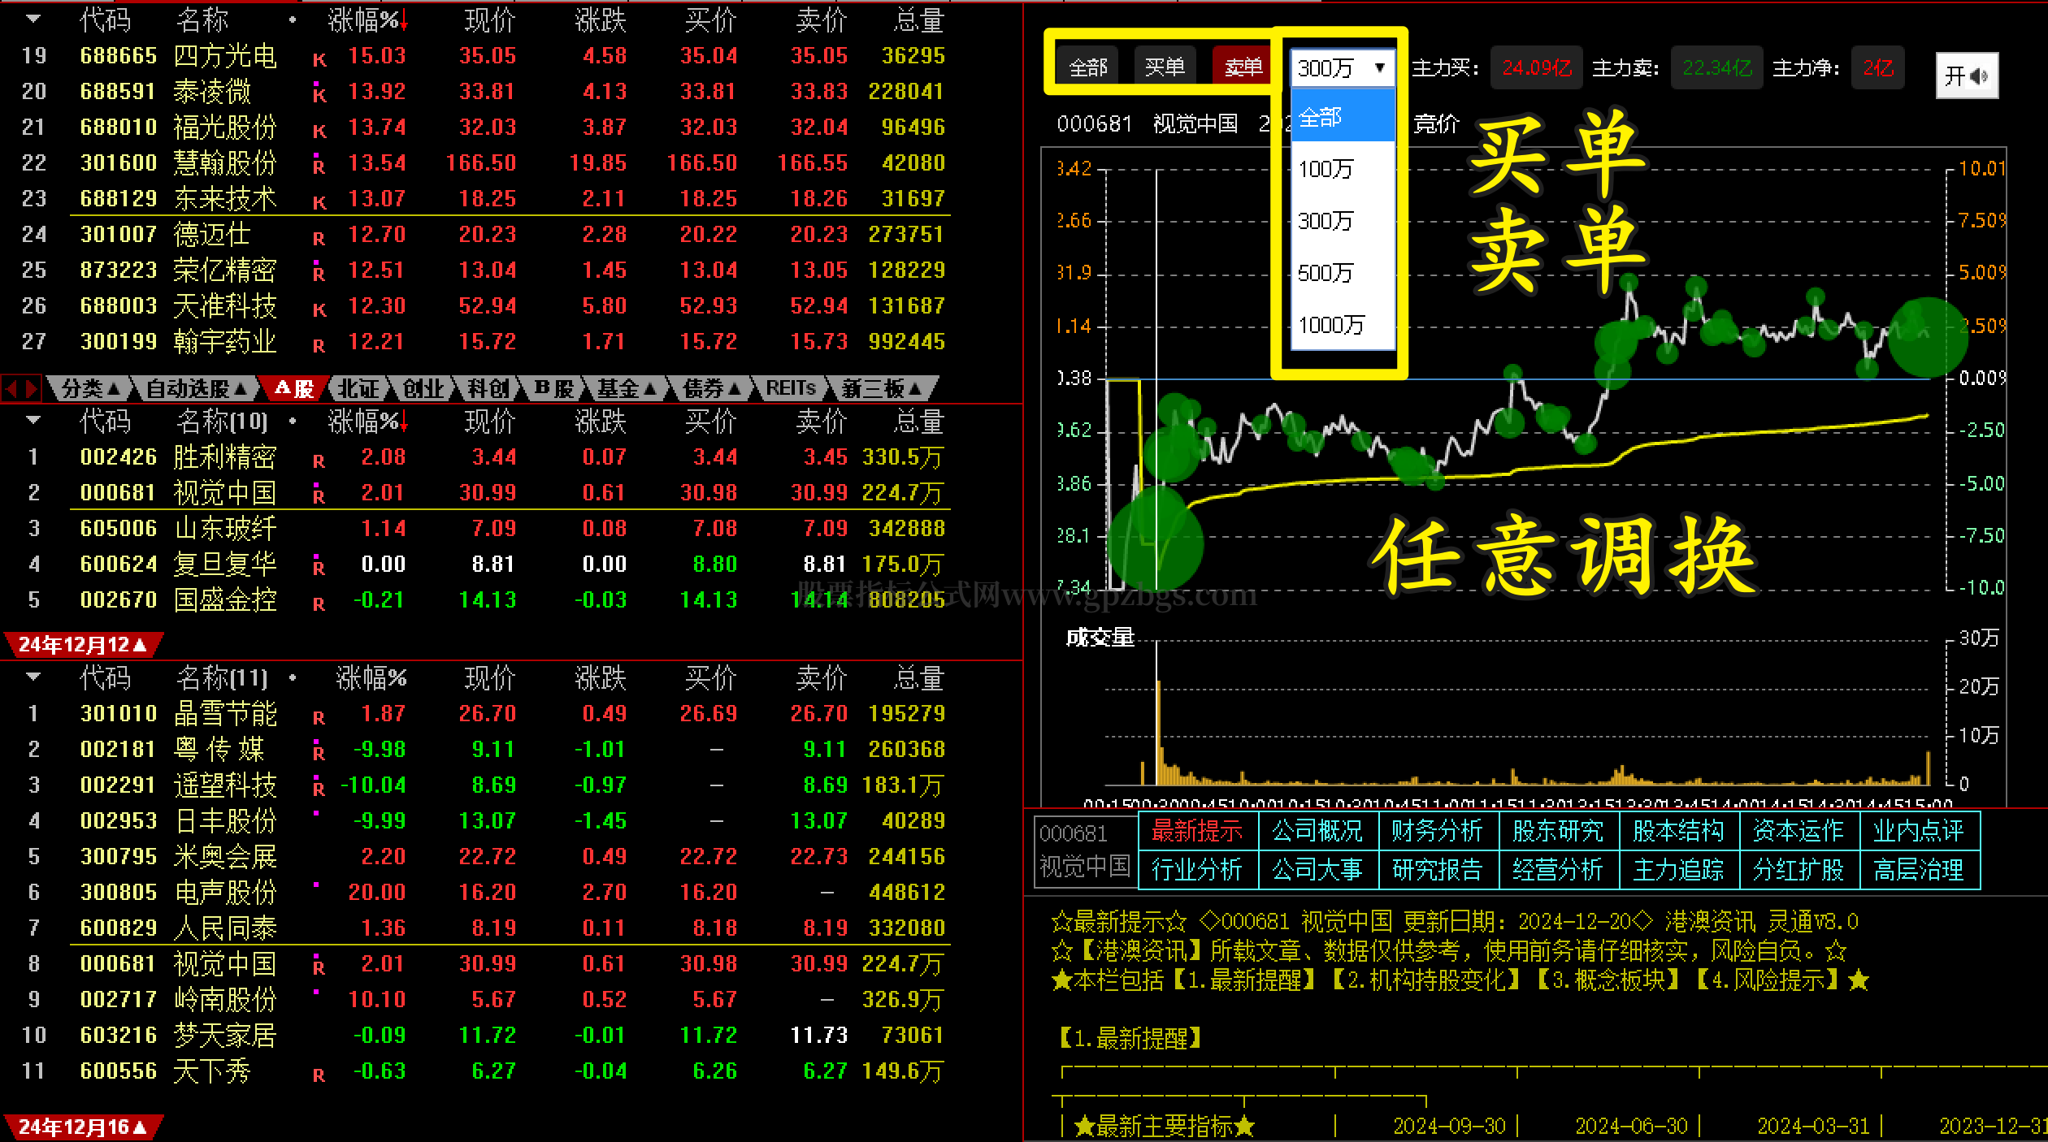Select stock row 山东玻纤 605006

click(x=225, y=529)
